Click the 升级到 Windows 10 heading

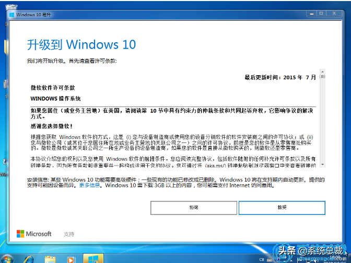pyautogui.click(x=81, y=44)
